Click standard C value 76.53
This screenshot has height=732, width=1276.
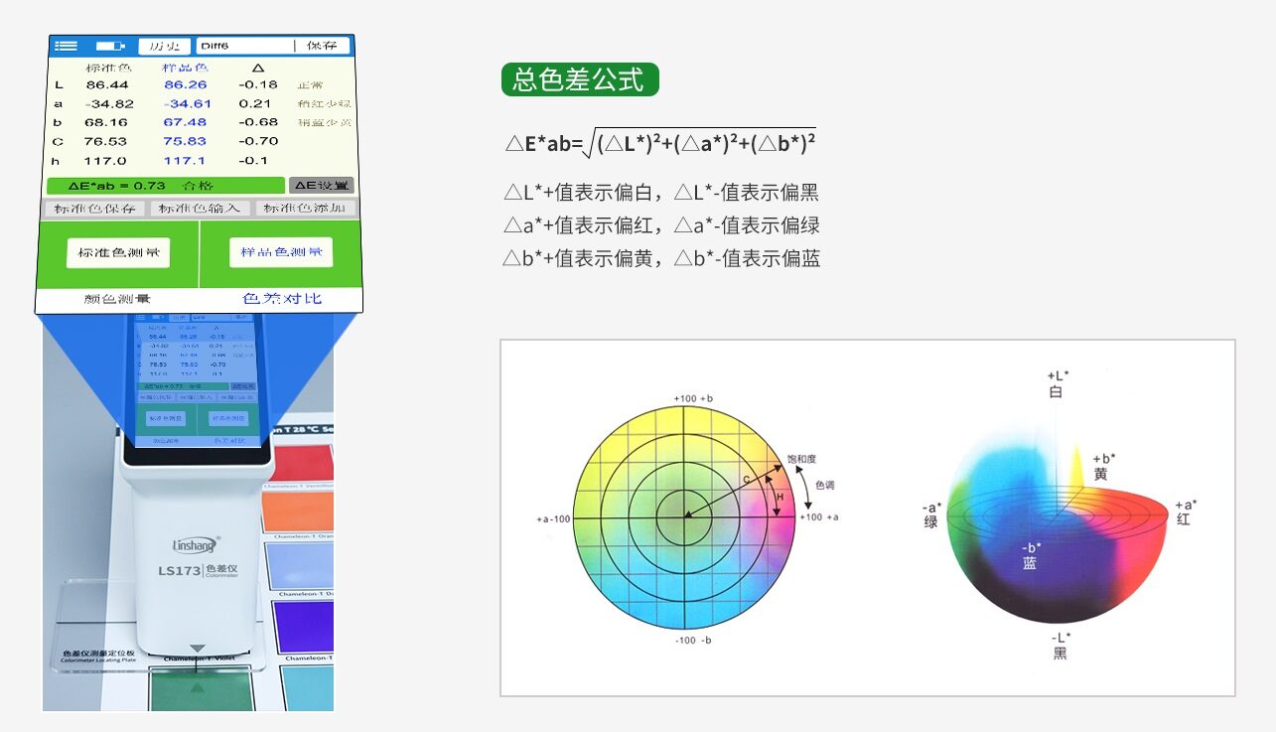[x=106, y=141]
